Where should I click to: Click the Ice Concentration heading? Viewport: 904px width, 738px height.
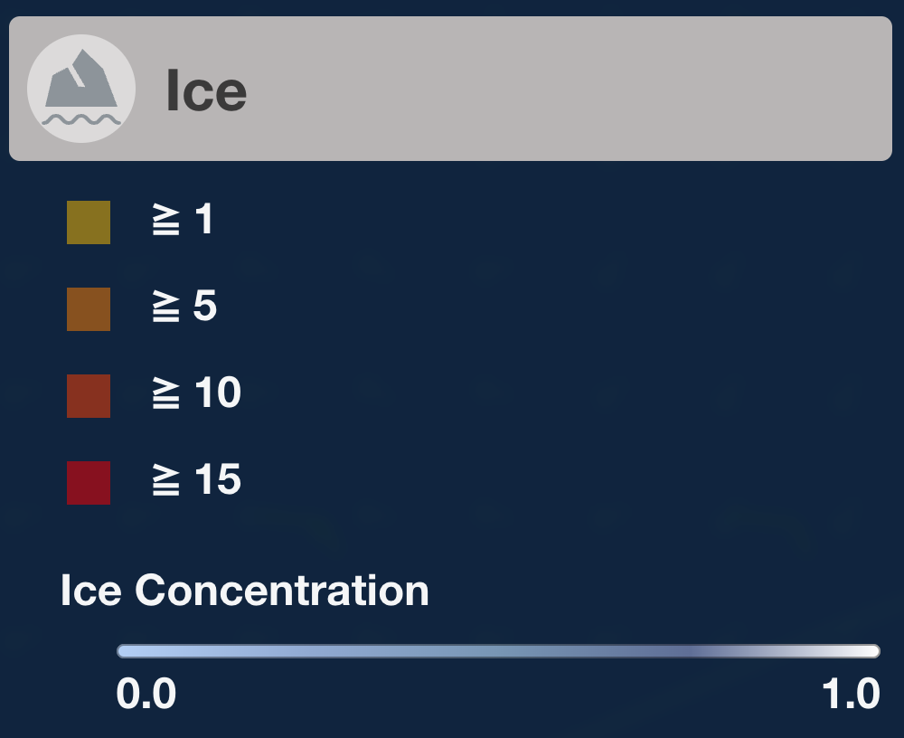click(x=243, y=591)
